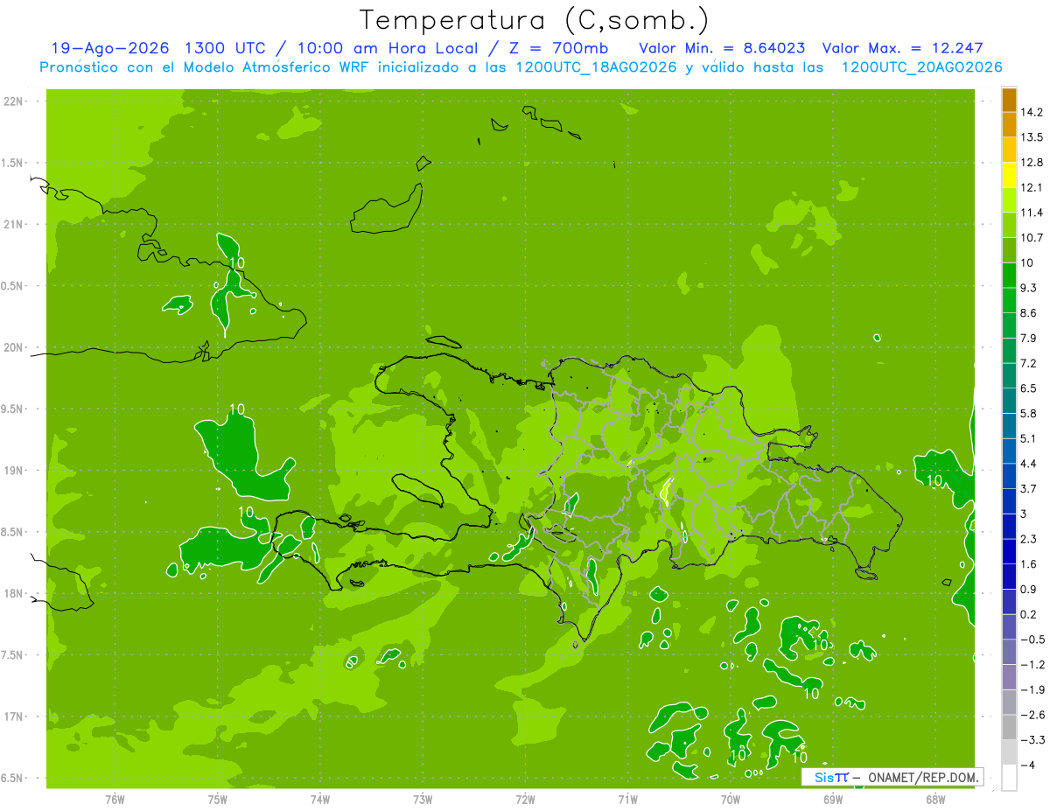The height and width of the screenshot is (811, 1050).
Task: Click the valid-until time '1200UTC_20AGO2026'
Action: click(921, 67)
